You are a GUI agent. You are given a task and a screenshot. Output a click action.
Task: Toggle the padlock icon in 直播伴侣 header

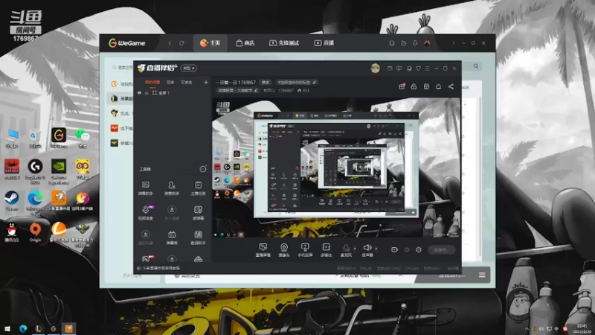pos(414,86)
